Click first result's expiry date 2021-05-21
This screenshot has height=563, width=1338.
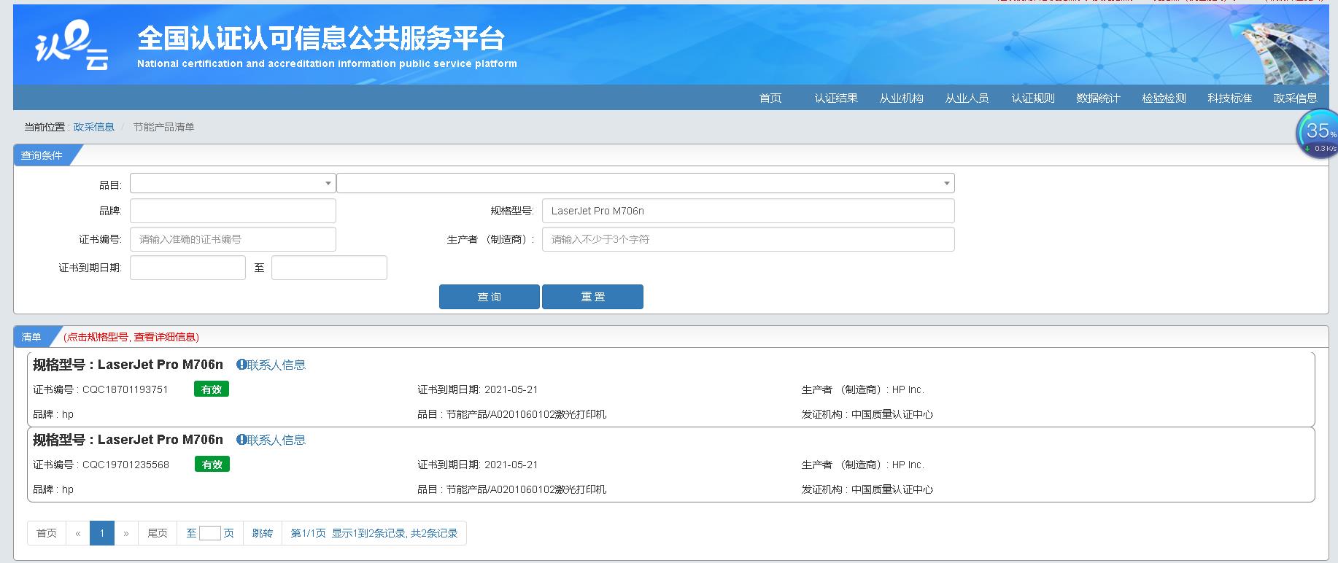(x=511, y=389)
